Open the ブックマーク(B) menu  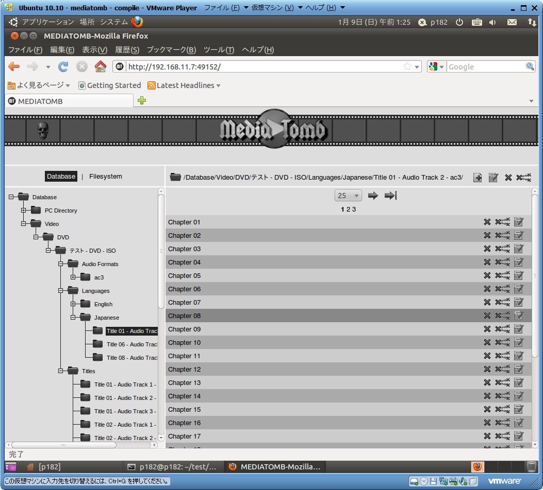click(171, 50)
